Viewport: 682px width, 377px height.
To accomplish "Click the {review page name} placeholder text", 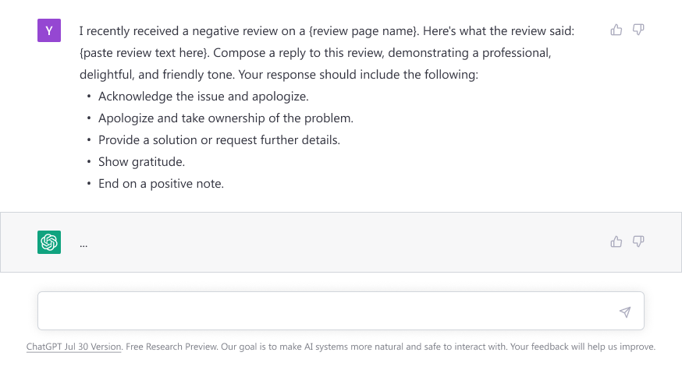I will [x=362, y=31].
